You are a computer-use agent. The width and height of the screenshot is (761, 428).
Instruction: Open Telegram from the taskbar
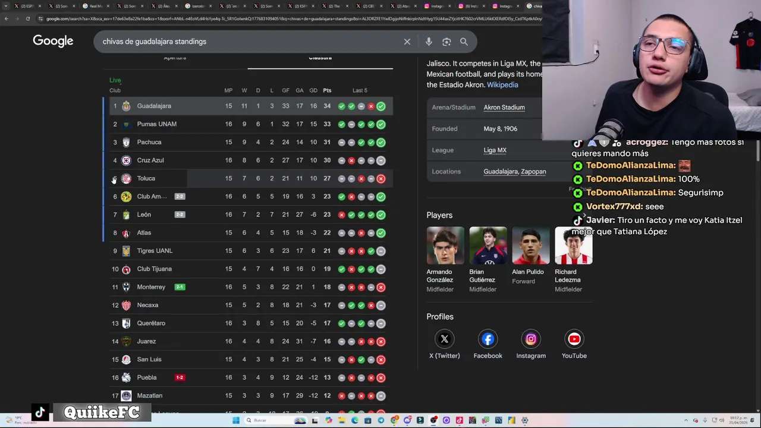381,420
